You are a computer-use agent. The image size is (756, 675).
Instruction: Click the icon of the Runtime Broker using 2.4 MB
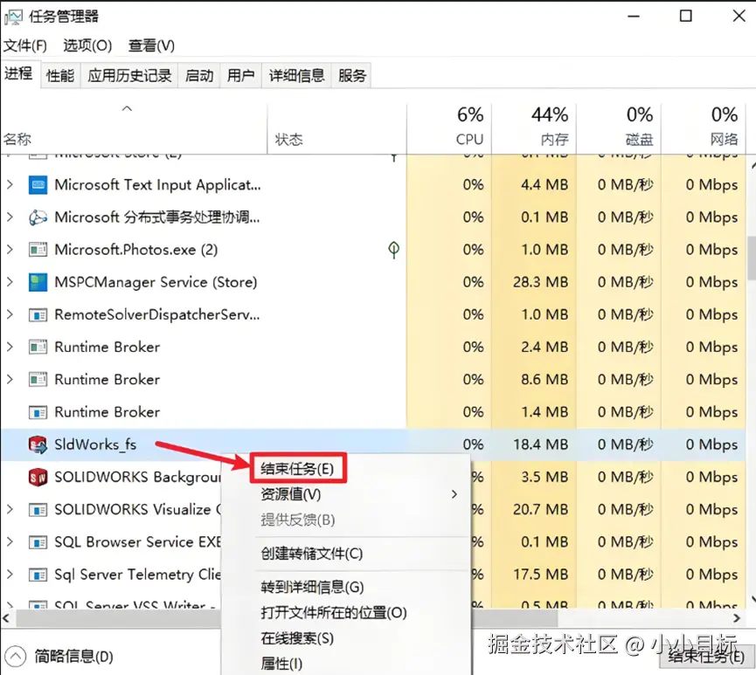pyautogui.click(x=38, y=348)
